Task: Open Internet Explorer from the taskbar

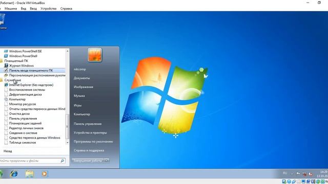Action: [14, 174]
